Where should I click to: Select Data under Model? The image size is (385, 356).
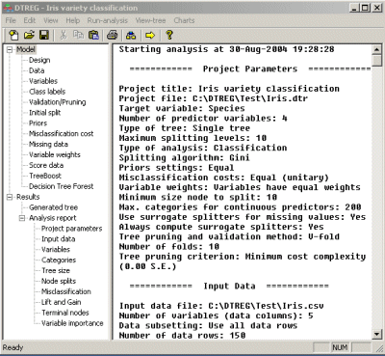pyautogui.click(x=37, y=70)
